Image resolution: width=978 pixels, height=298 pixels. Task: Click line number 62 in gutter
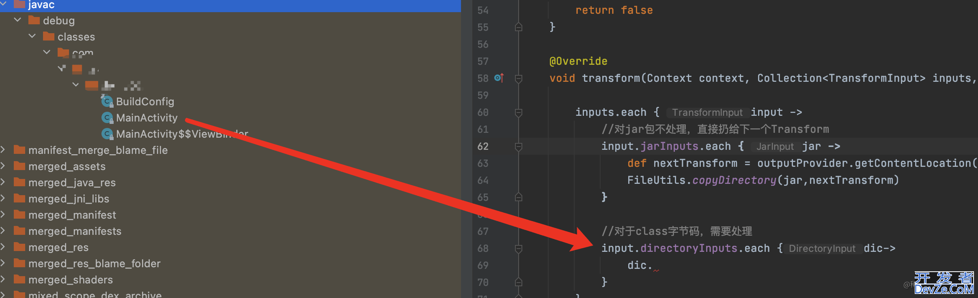pyautogui.click(x=483, y=146)
